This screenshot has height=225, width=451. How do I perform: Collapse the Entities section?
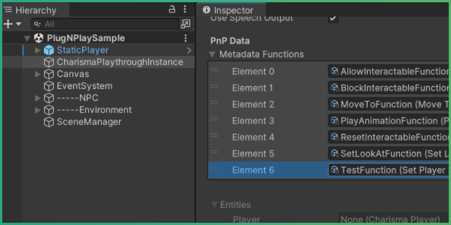(x=214, y=205)
